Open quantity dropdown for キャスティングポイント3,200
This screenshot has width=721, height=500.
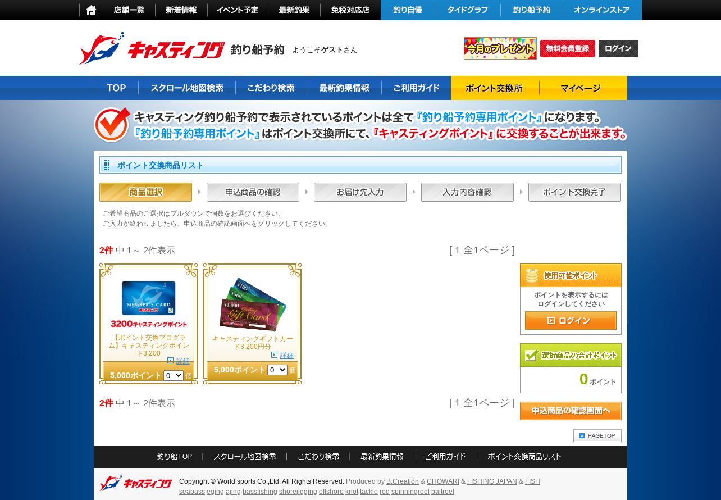tap(174, 375)
